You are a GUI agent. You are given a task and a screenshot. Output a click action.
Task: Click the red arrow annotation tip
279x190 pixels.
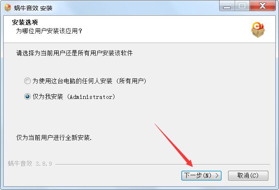pyautogui.click(x=192, y=166)
